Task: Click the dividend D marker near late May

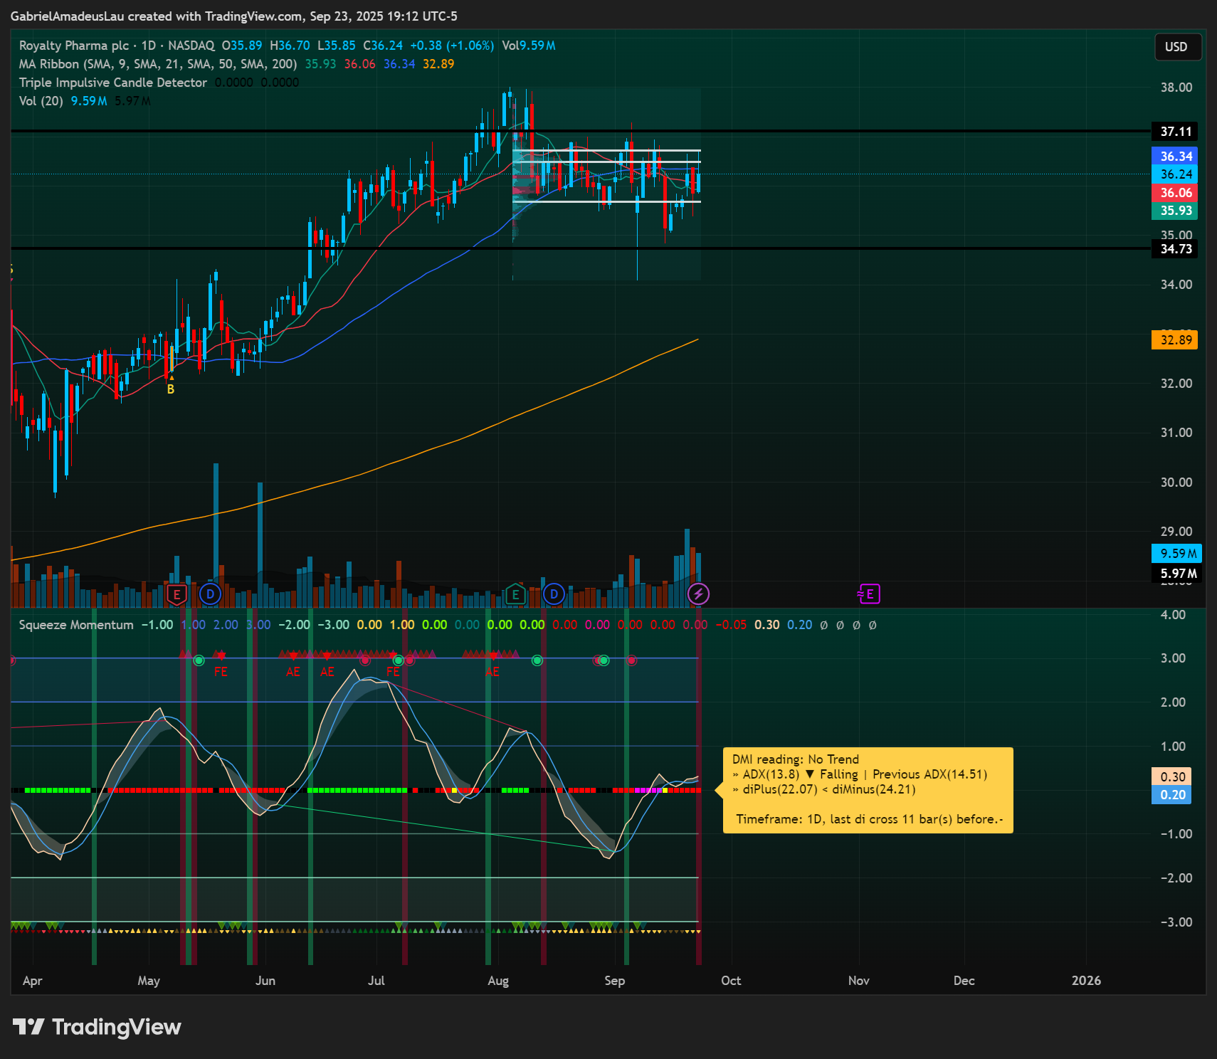Action: 210,594
